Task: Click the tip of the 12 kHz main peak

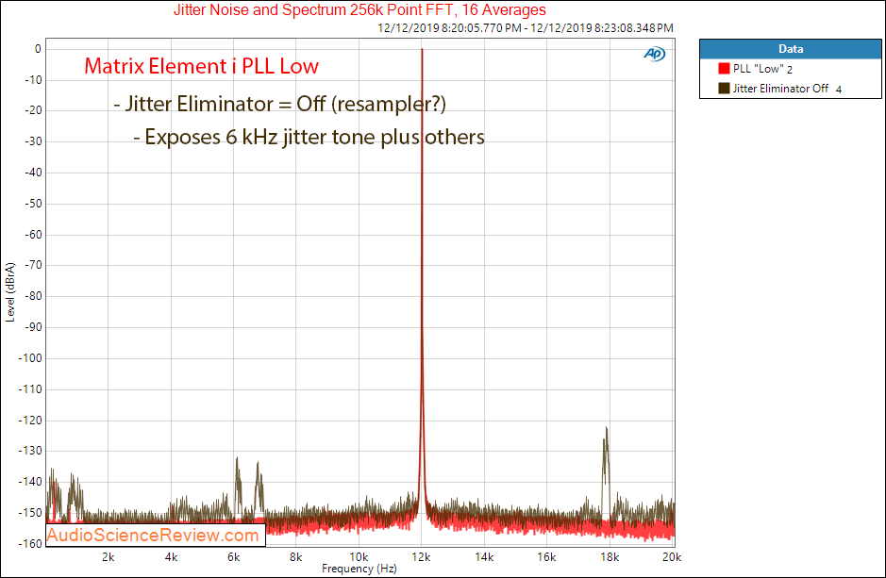Action: 422,50
